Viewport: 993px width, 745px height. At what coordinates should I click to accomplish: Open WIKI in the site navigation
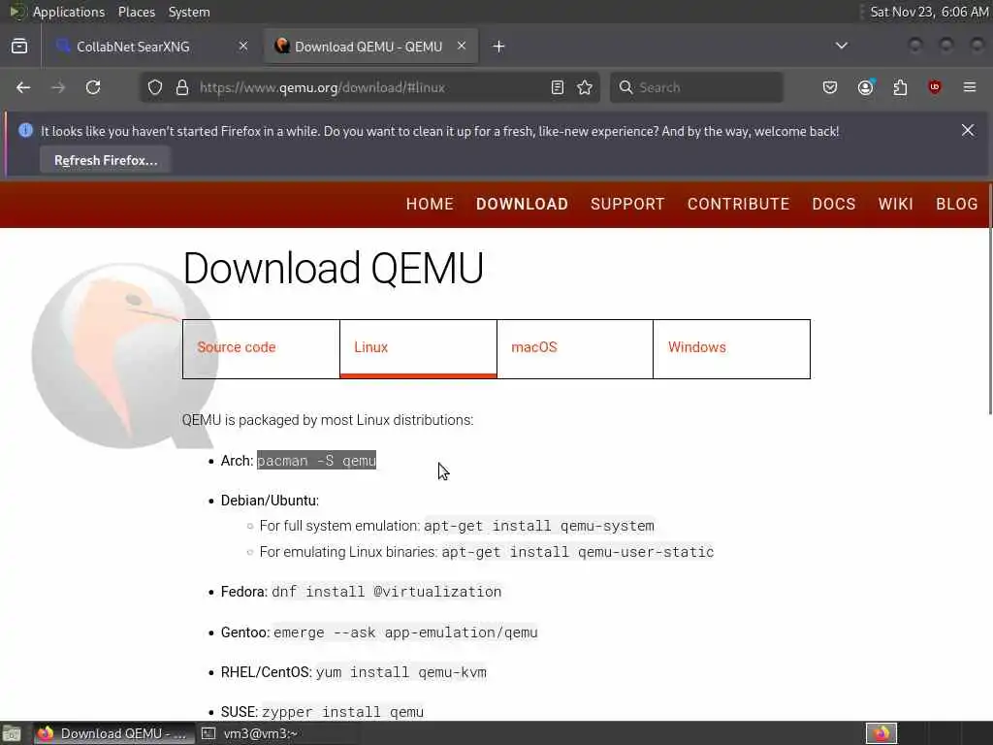895,204
